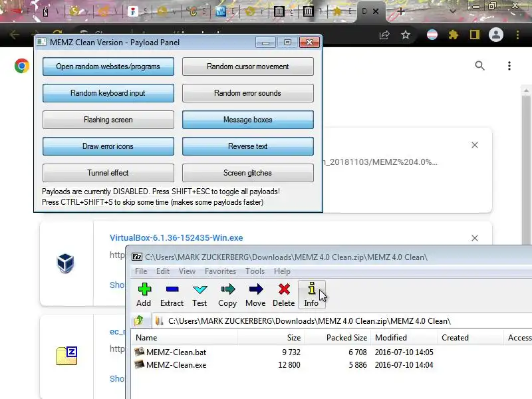Toggle Flashing screen payload

pyautogui.click(x=108, y=120)
